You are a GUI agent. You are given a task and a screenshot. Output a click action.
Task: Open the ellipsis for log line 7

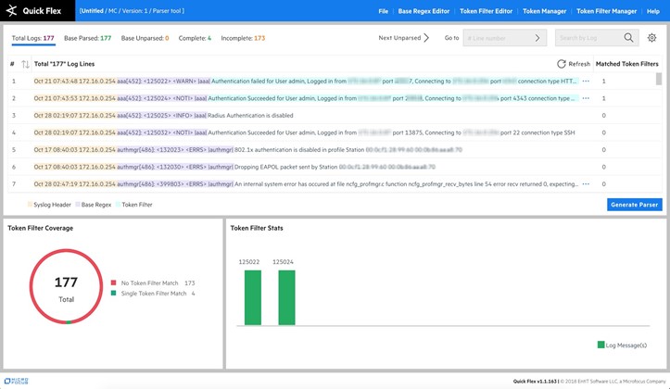(x=586, y=184)
